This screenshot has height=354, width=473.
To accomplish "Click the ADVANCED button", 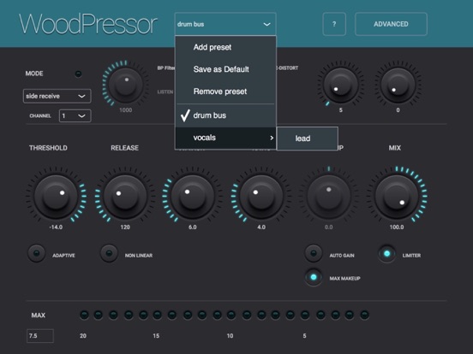I will pos(391,24).
